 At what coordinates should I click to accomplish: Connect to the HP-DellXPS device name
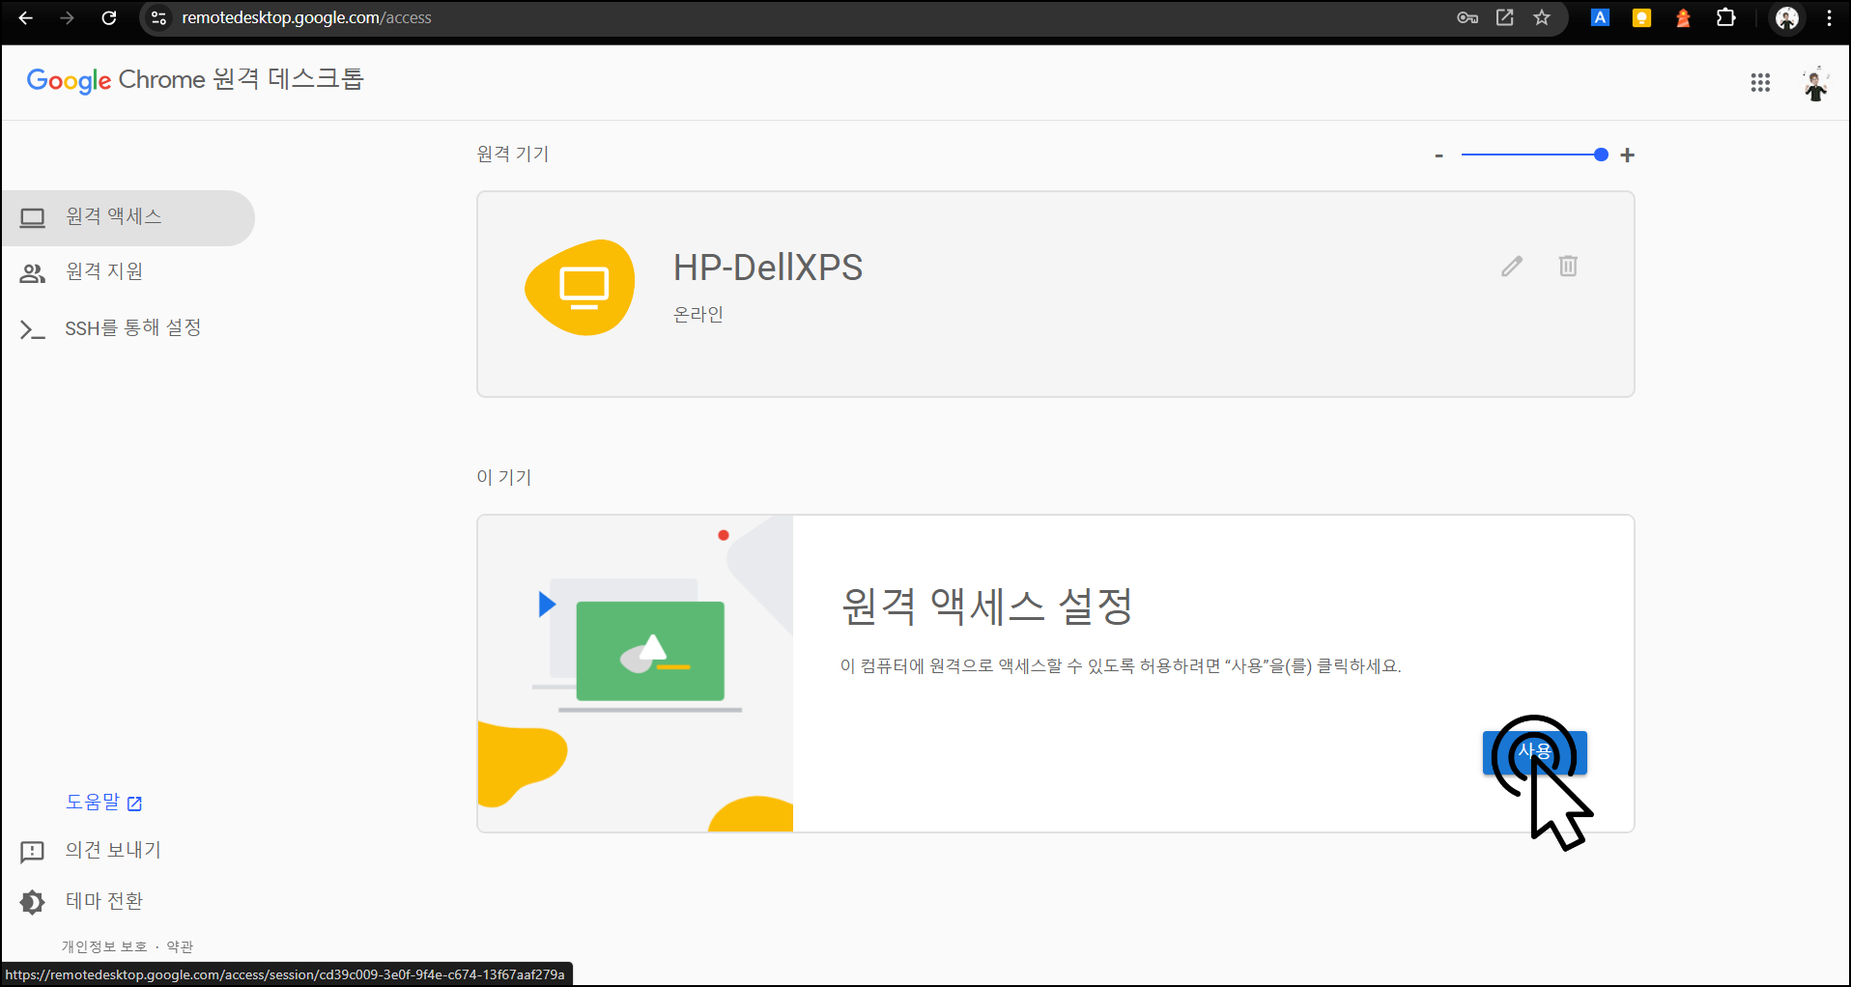click(768, 268)
